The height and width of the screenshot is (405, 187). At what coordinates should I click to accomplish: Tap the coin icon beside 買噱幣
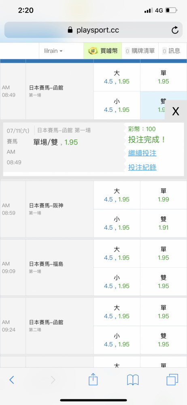(93, 51)
